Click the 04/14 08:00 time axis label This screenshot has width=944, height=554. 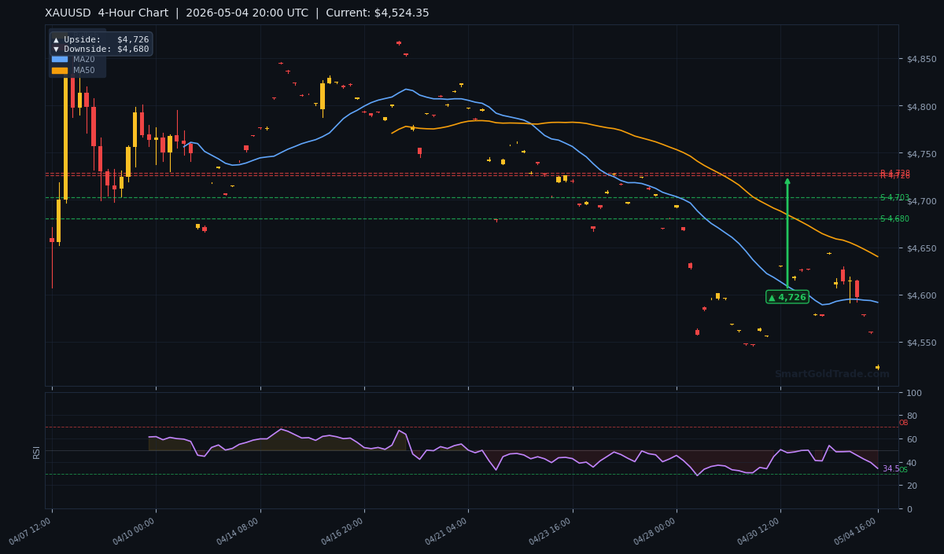tap(239, 532)
